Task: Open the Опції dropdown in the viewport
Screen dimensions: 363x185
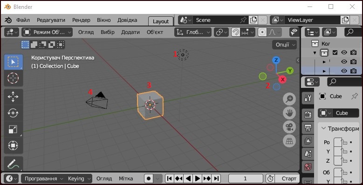Action: [285, 45]
